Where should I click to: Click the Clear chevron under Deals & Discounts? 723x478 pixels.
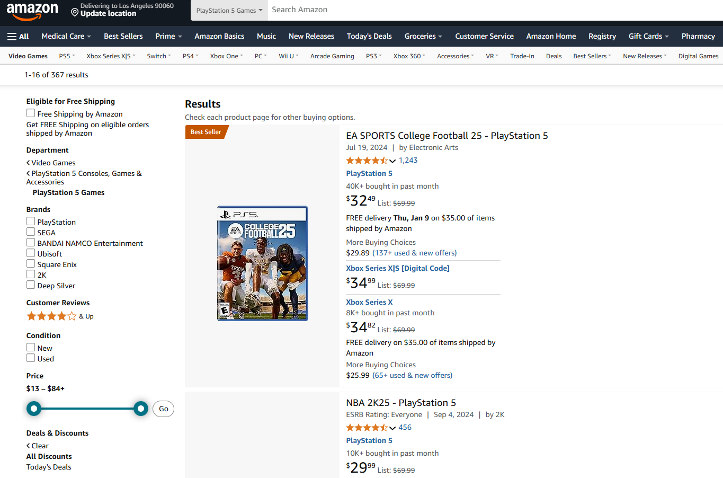[x=28, y=446]
